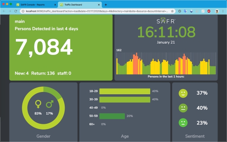Screen dimensions: 227x142
Task: Click 'Persons in the last 1 hours' caption
Action: coord(166,76)
